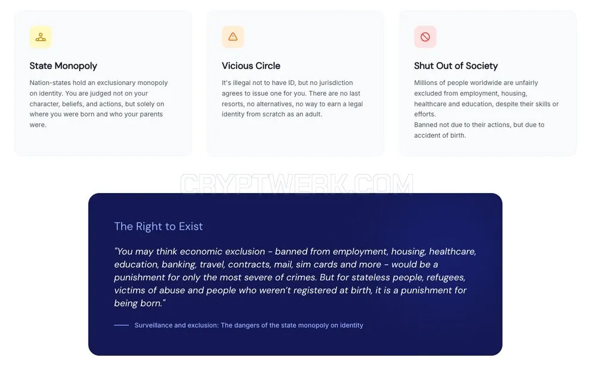Click the red prohibited circle icon

425,37
